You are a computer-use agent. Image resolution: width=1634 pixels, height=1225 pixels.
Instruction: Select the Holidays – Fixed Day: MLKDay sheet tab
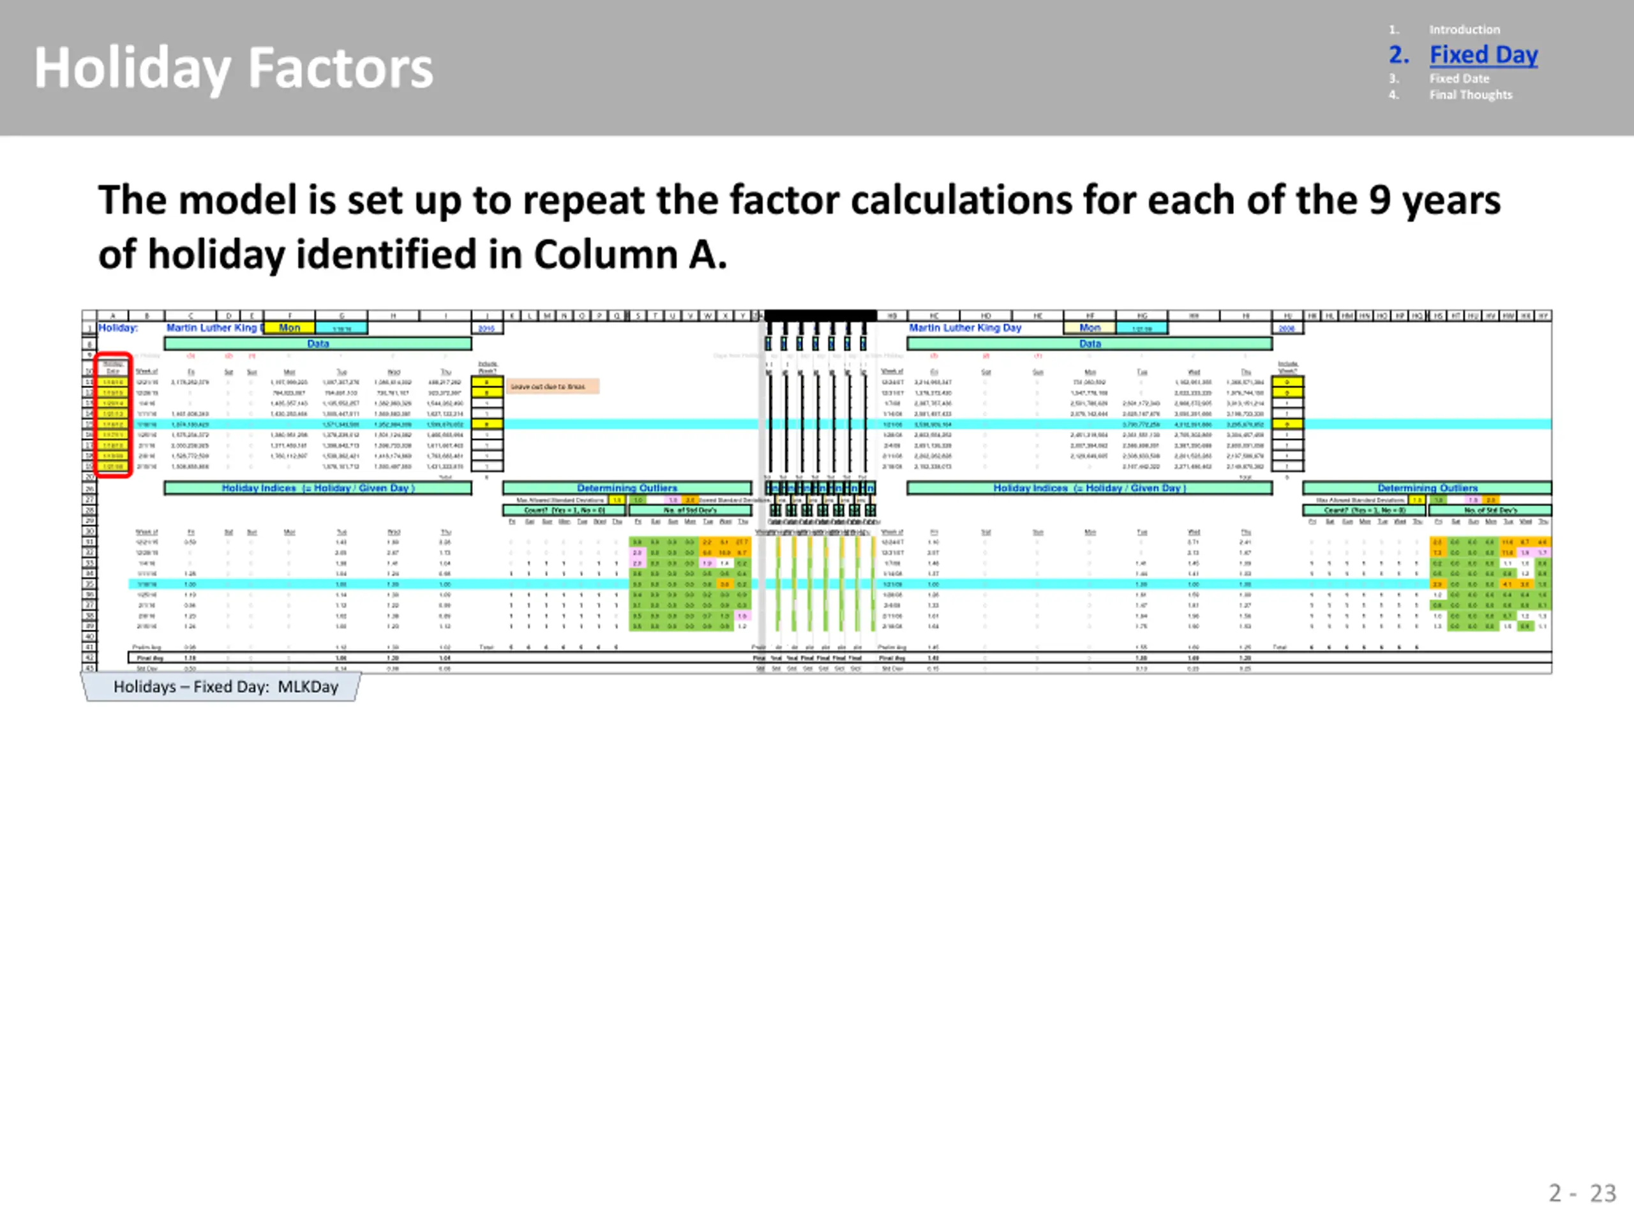coord(224,687)
